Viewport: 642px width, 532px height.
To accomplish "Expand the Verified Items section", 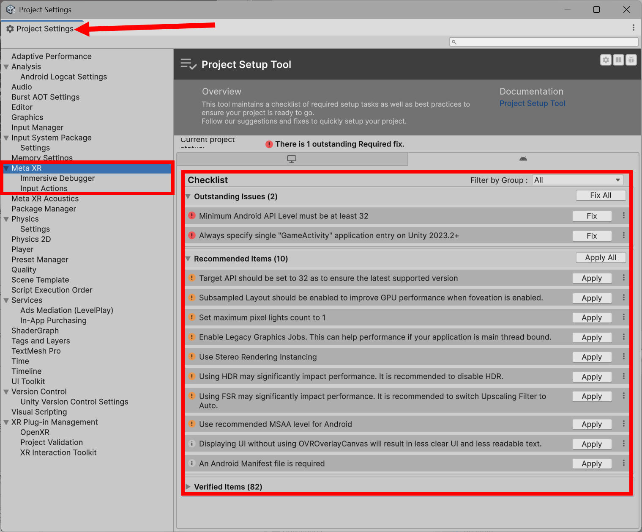I will click(188, 487).
